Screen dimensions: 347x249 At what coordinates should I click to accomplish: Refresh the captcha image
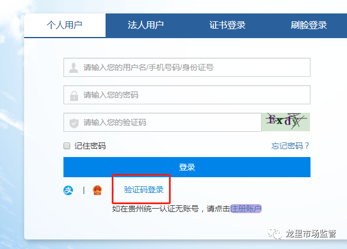coord(286,122)
